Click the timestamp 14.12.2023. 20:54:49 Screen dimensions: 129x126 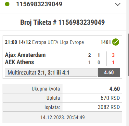[62, 118]
